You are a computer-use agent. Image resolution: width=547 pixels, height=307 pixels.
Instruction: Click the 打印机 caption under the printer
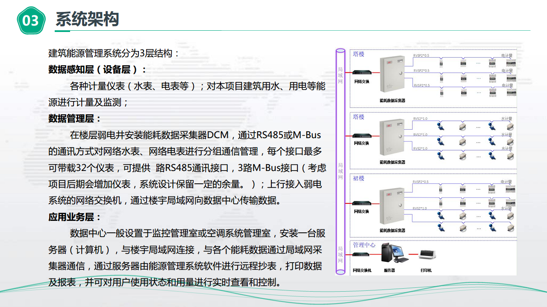point(426,270)
